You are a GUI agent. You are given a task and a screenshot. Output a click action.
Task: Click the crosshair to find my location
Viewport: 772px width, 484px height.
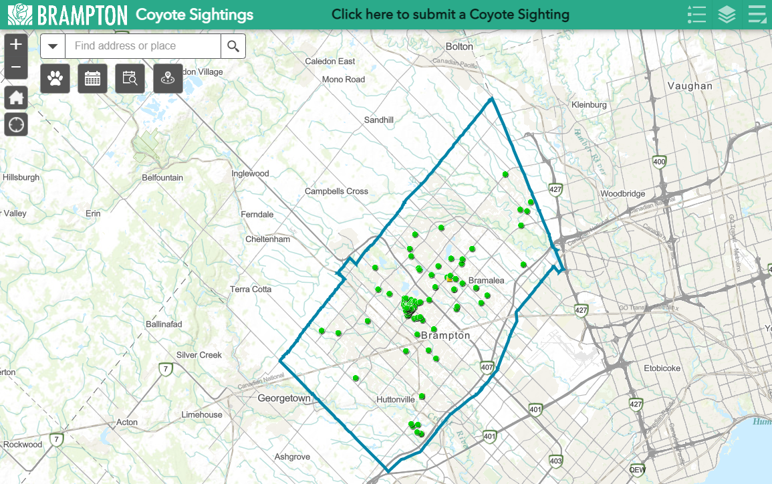tap(15, 124)
